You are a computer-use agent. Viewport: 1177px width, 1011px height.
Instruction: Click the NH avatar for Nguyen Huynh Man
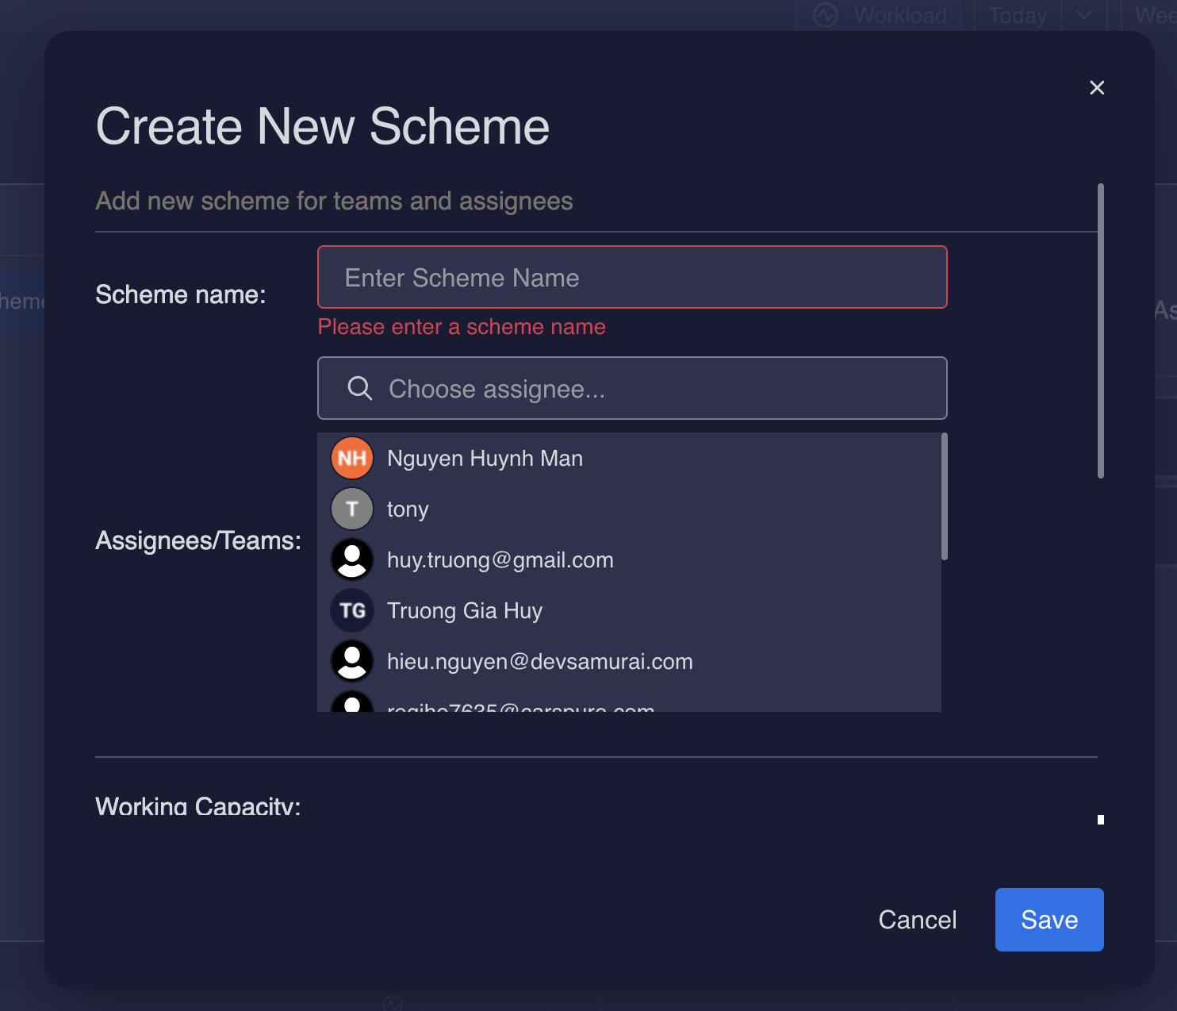click(x=351, y=458)
